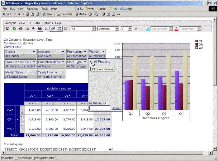This screenshot has width=218, height=161.
Task: Click the Google links bar shortcut
Action: 126,9
